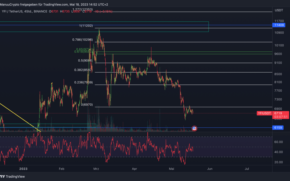Screen dimensions: 290x181
Task: Click the ManuuCrypto share attribution header text
Action: pos(54,5)
